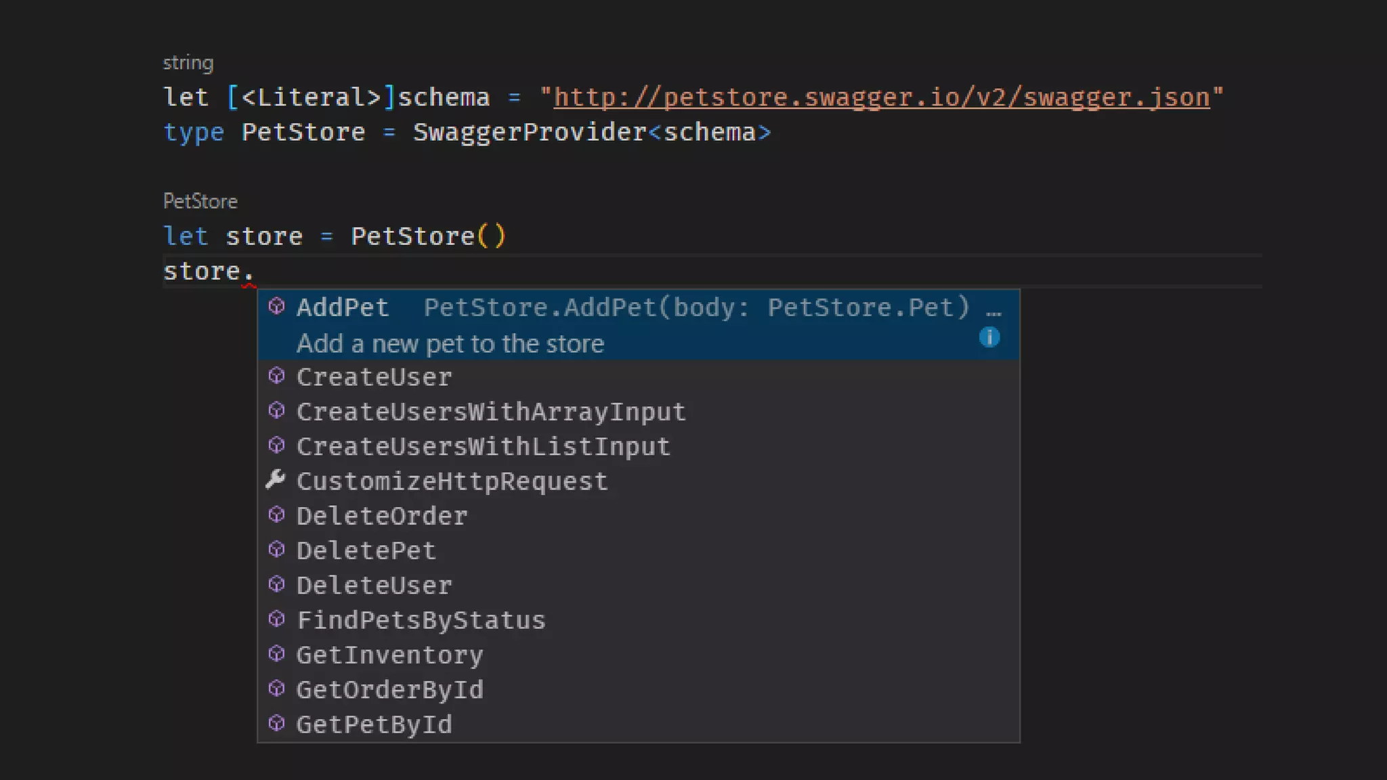Click the 'store' variable in the let binding

(264, 236)
